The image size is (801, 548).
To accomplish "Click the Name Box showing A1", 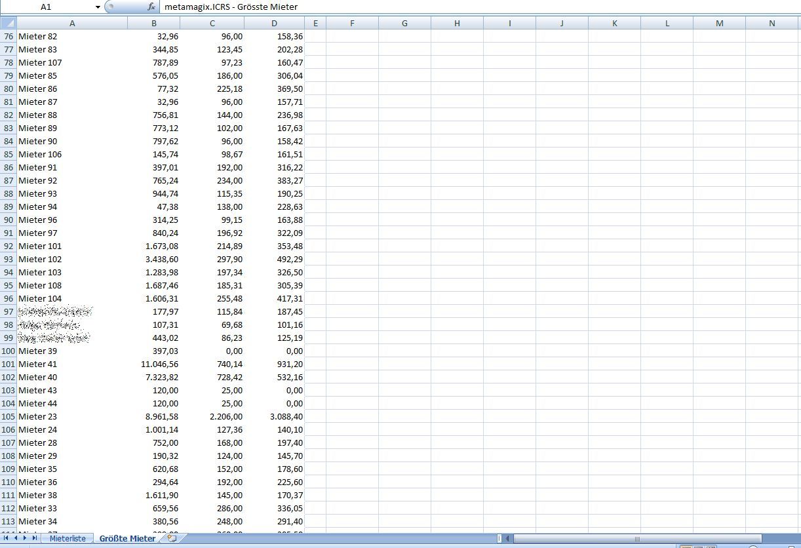I will pos(47,7).
